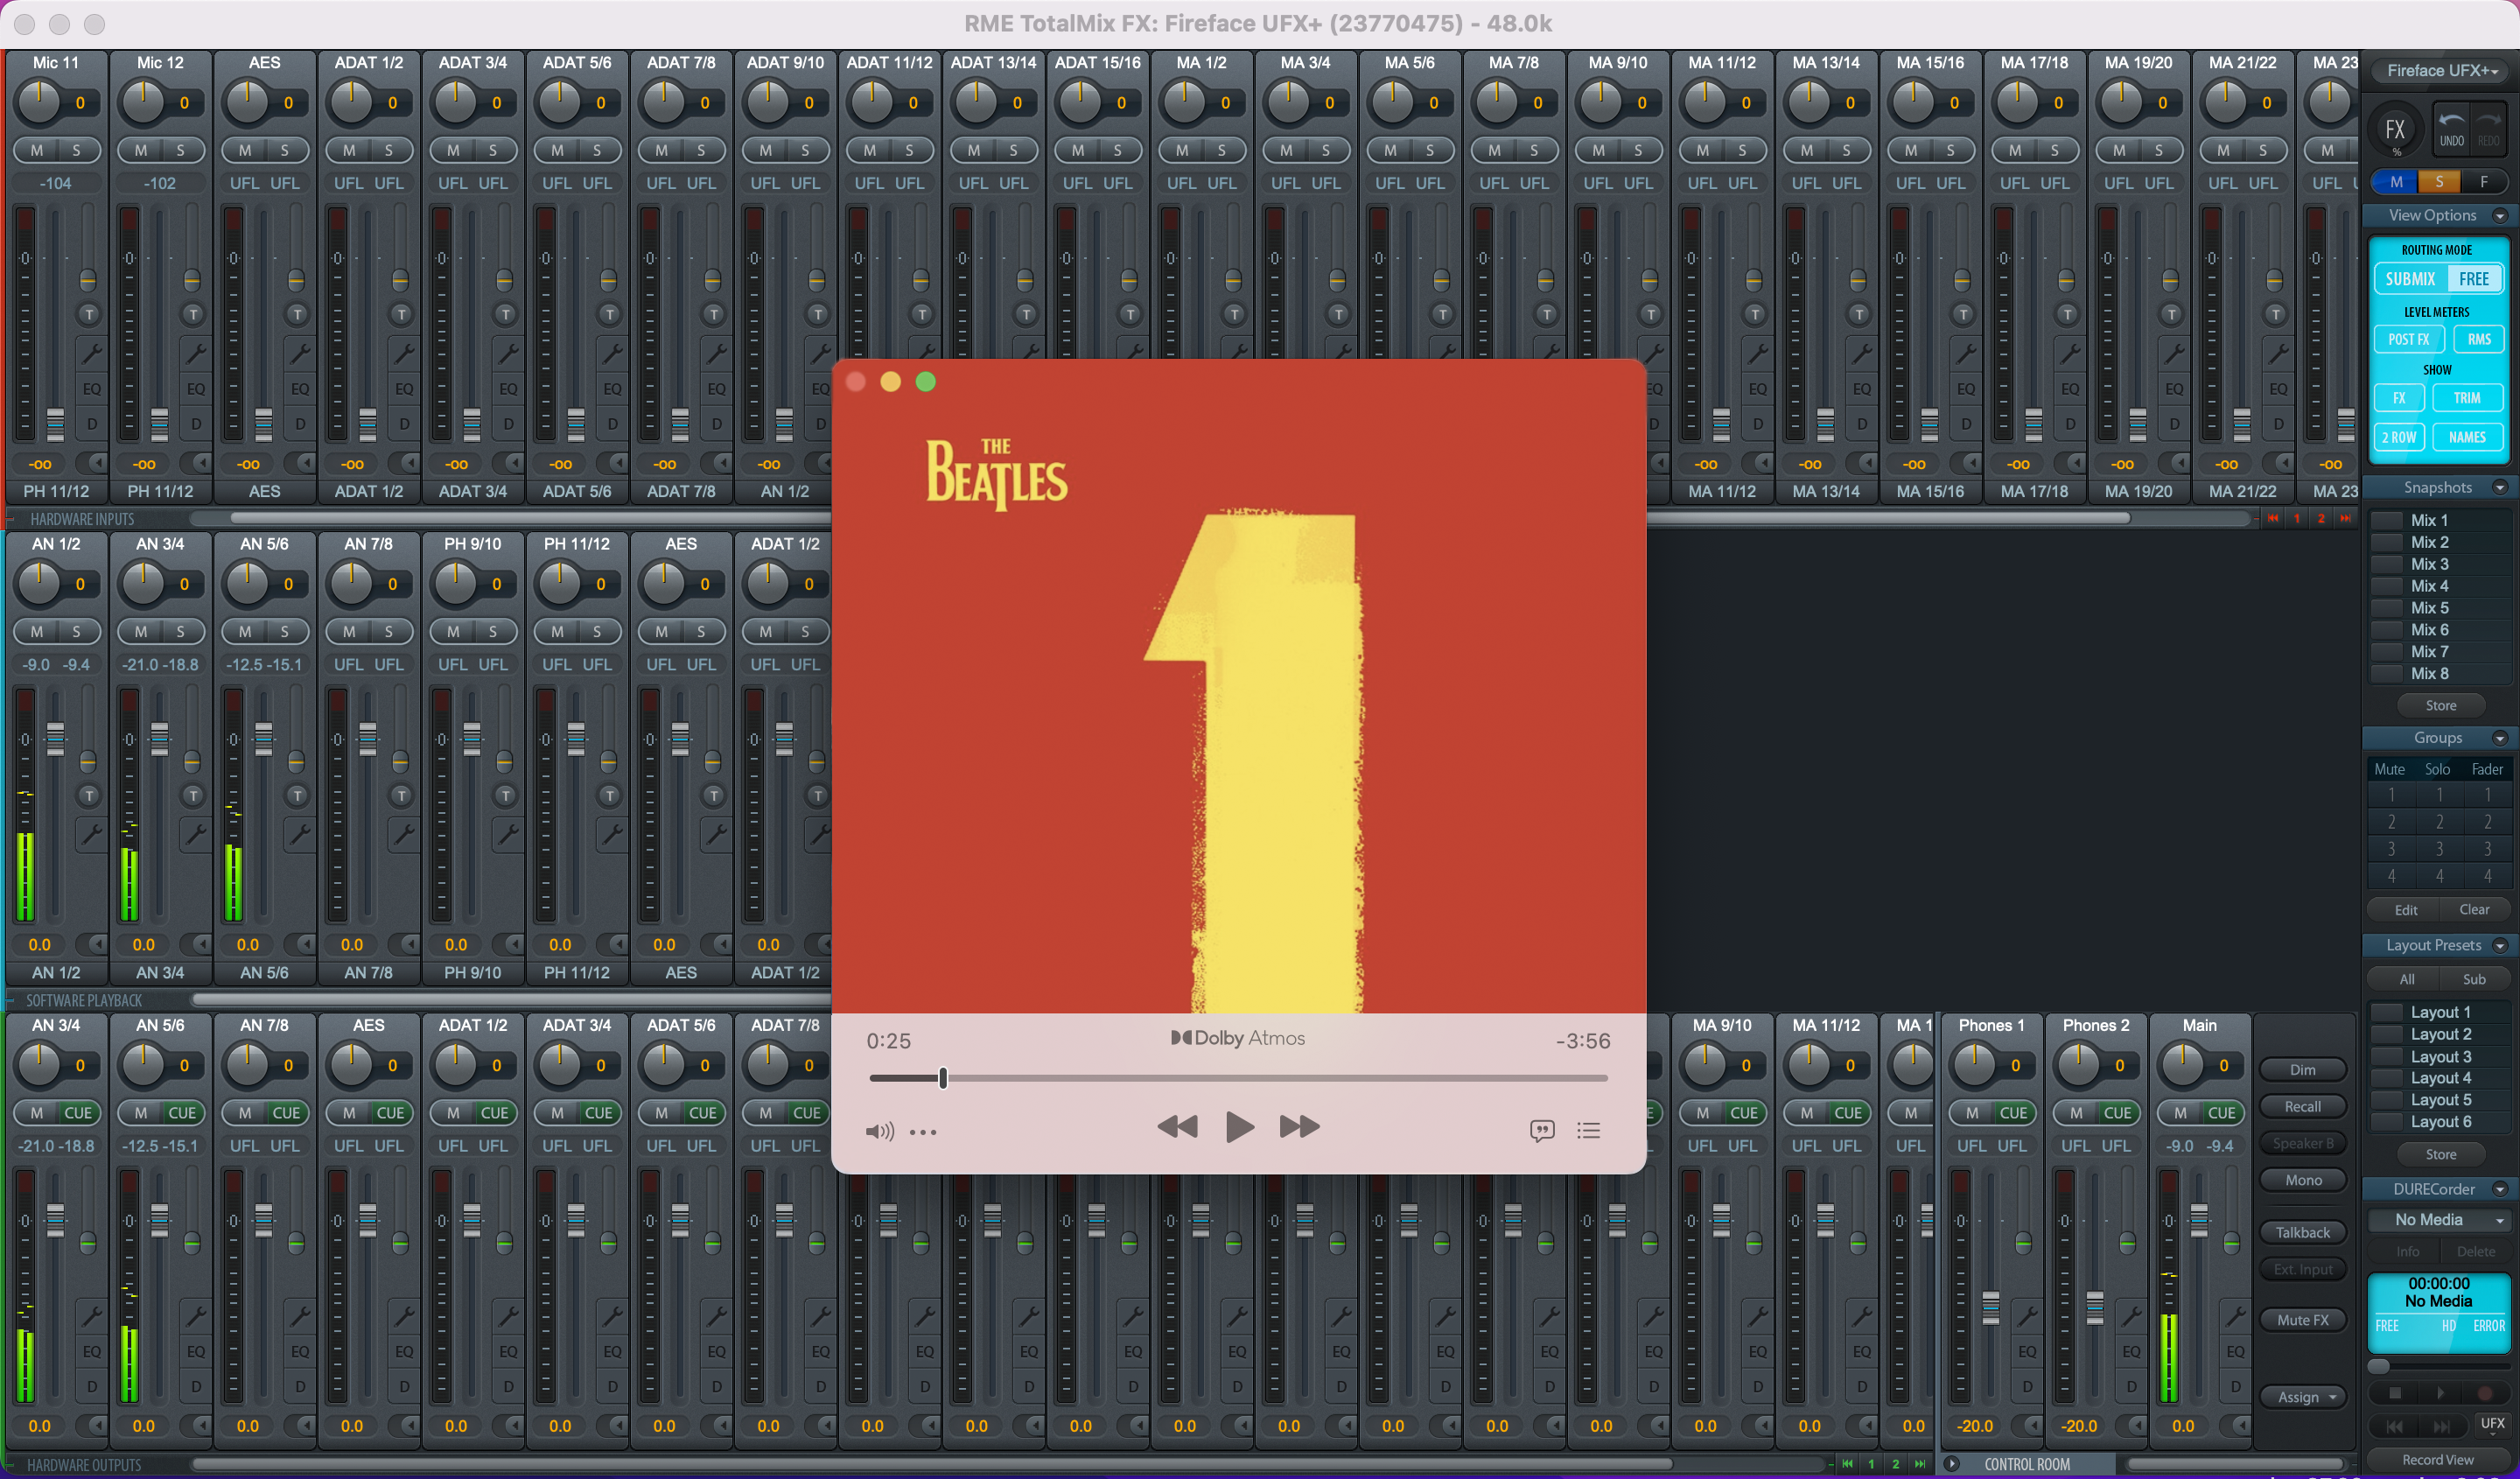Skip to the next track in the mini player
The height and width of the screenshot is (1479, 2520).
1299,1127
